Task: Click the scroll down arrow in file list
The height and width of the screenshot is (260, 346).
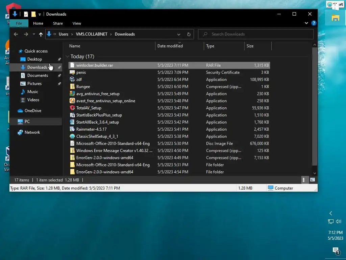Action: (315, 173)
